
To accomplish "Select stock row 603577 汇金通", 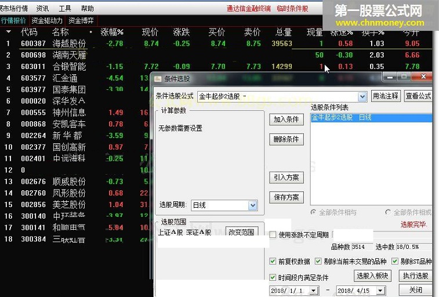I will click(x=75, y=78).
